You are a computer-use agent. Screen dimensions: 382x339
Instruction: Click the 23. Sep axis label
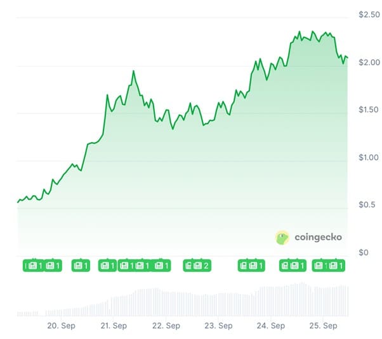click(x=218, y=326)
